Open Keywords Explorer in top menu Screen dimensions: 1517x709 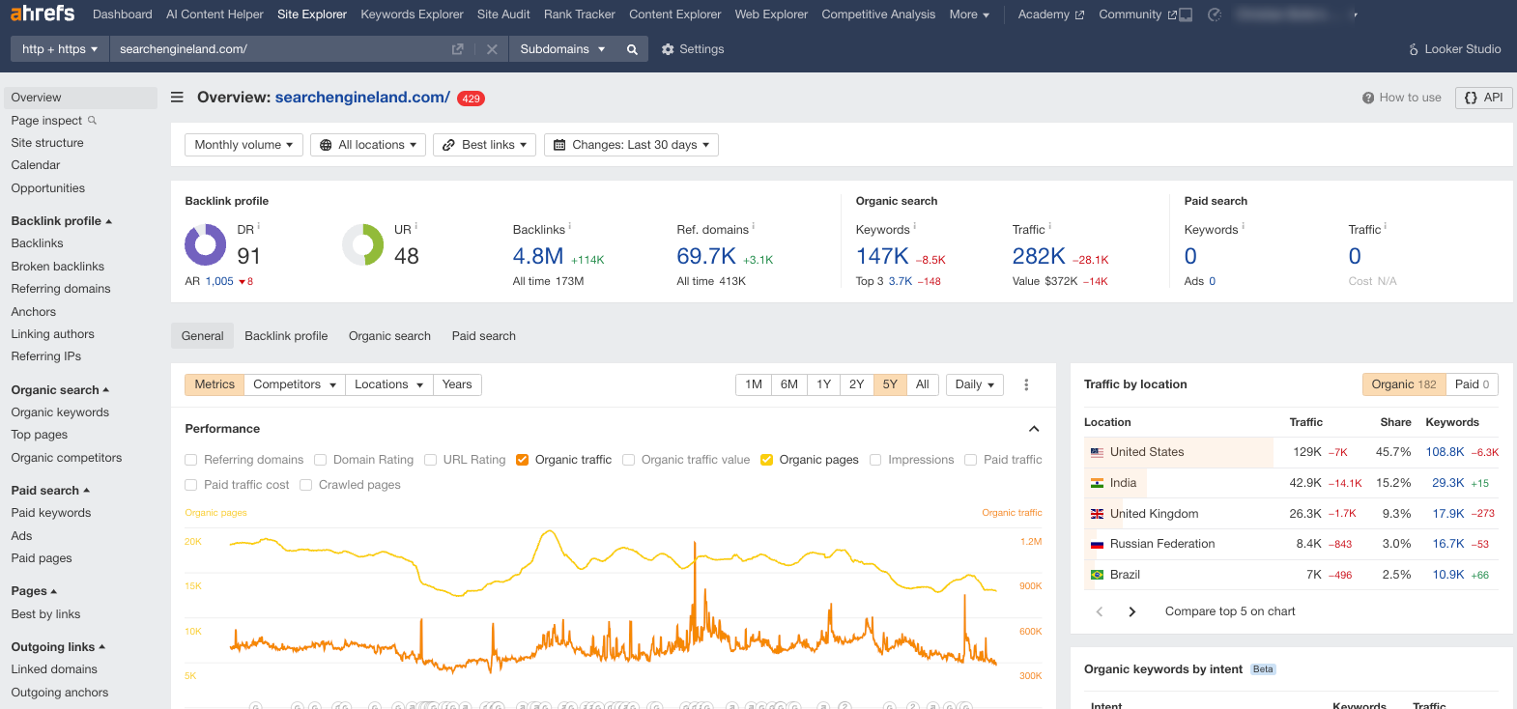(x=413, y=14)
